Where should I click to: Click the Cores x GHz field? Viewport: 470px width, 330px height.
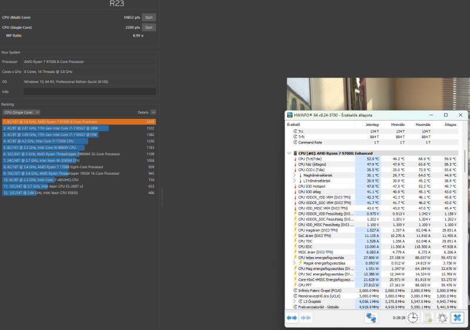tap(90, 72)
